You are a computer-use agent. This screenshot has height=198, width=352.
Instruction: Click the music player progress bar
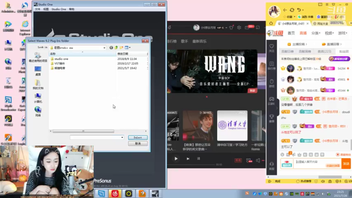[191, 165]
